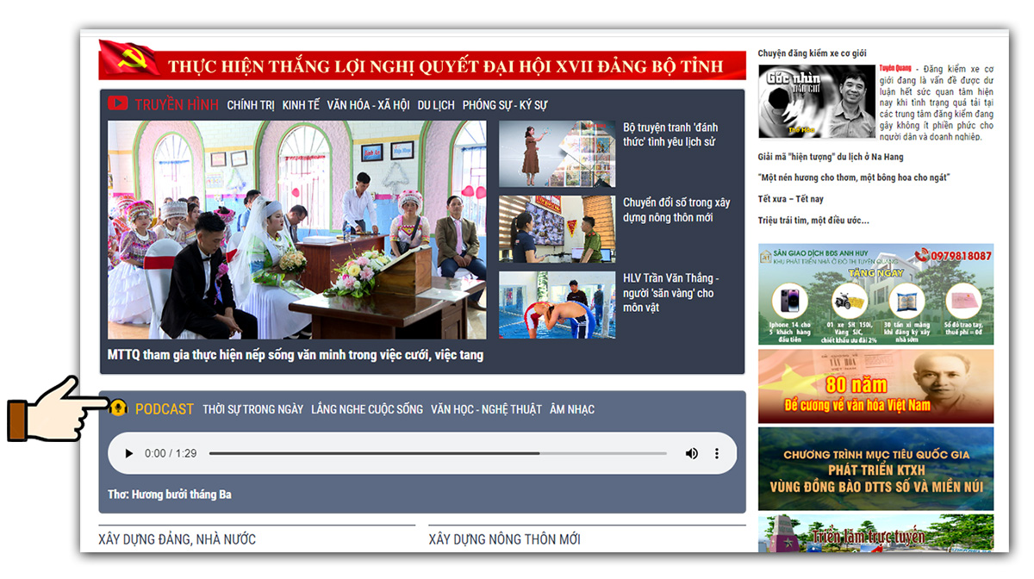1034x579 pixels.
Task: Open 'HLV Trần Văn Thắng - người săn vàng' headline
Action: coord(670,293)
